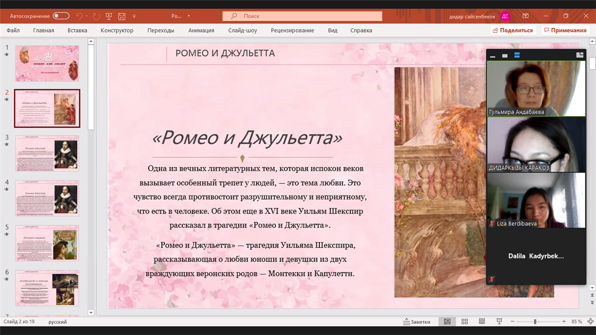Open the Вставка ribbon tab
Image resolution: width=596 pixels, height=335 pixels.
coord(77,30)
